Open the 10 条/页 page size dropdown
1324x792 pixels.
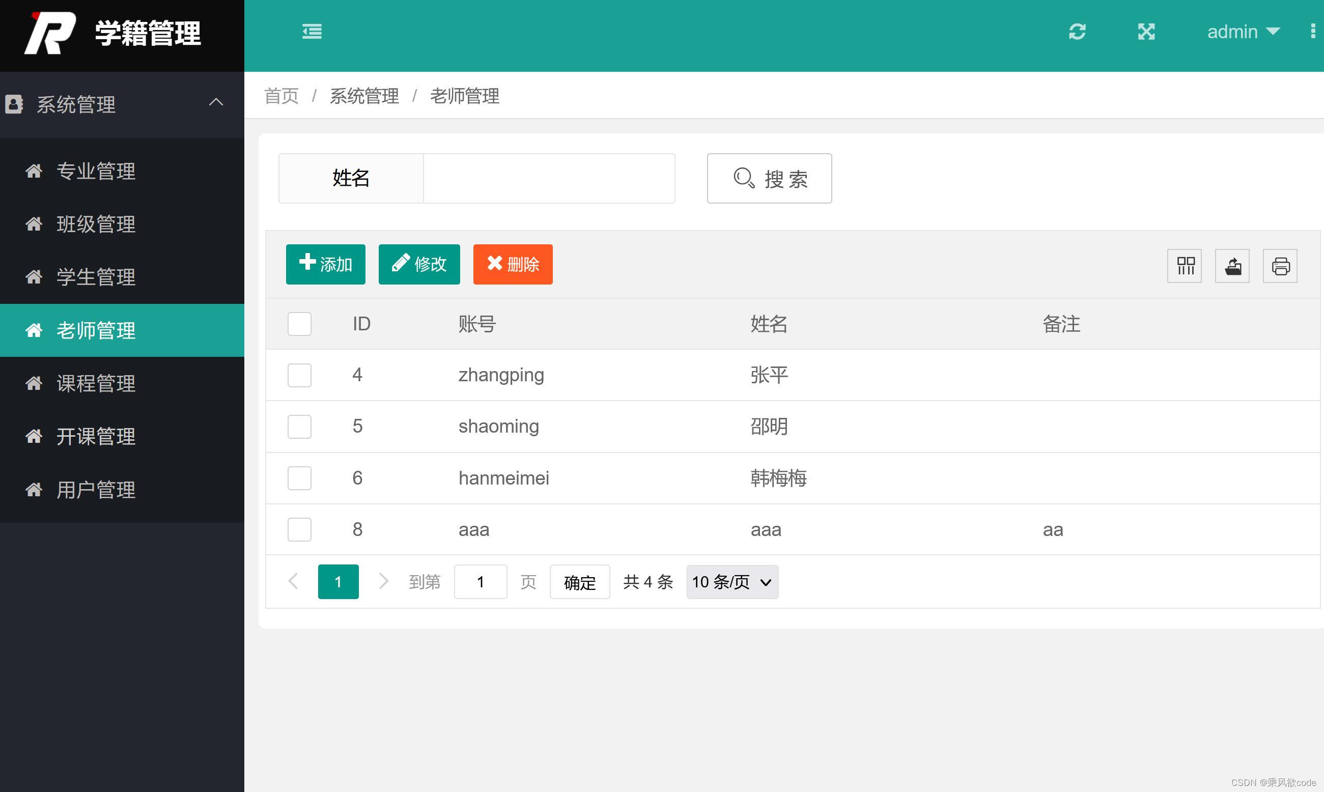pos(731,582)
